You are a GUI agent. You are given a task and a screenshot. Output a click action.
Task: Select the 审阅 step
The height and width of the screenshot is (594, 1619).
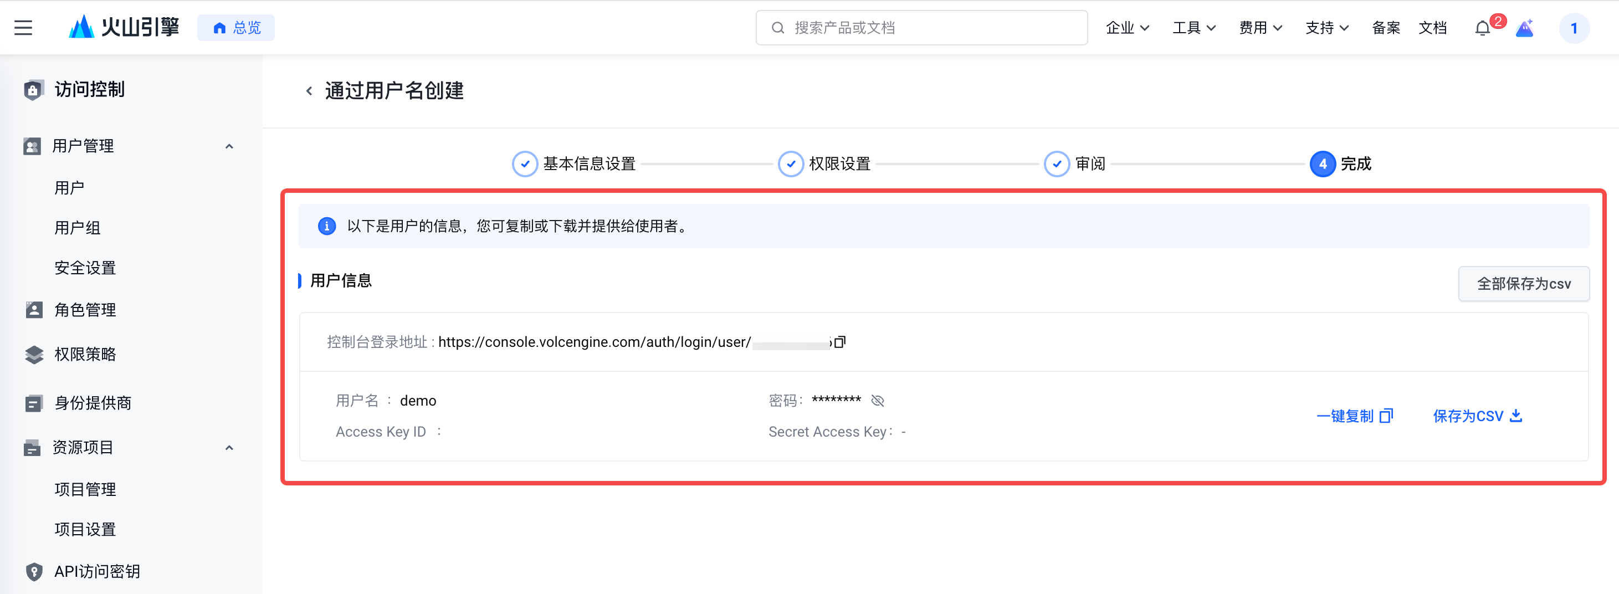pos(1075,164)
